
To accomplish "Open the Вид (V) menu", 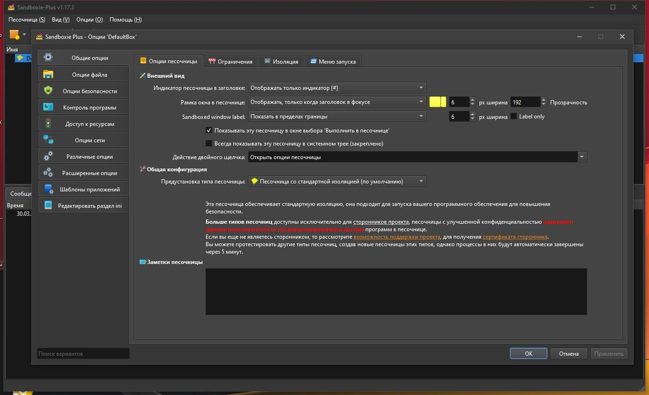I will (x=61, y=19).
